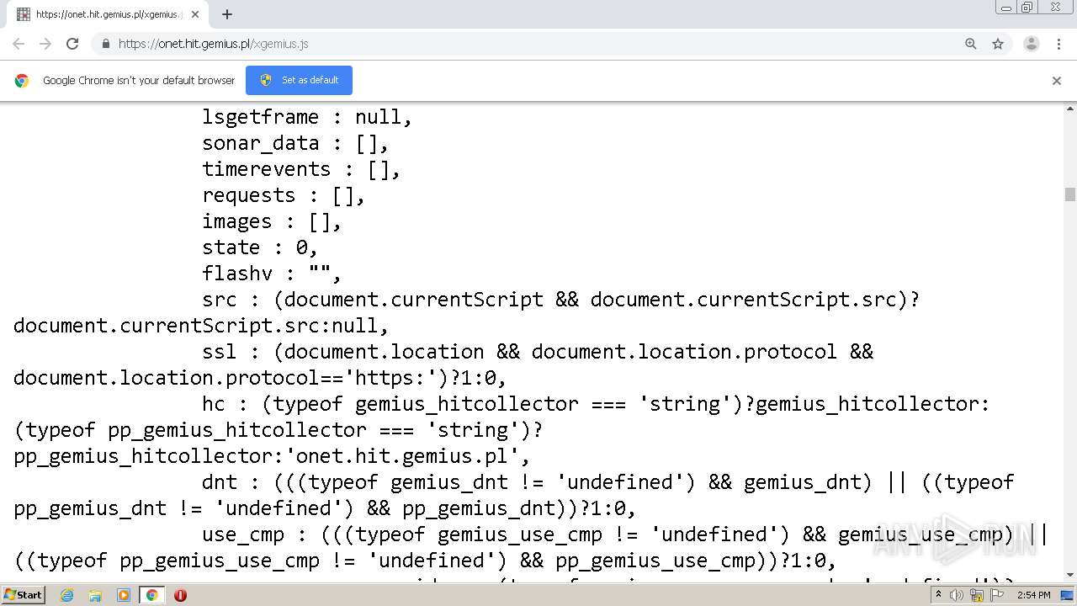Click the 'document.currentScript.src:null,' text
This screenshot has width=1077, height=606.
pyautogui.click(x=201, y=326)
